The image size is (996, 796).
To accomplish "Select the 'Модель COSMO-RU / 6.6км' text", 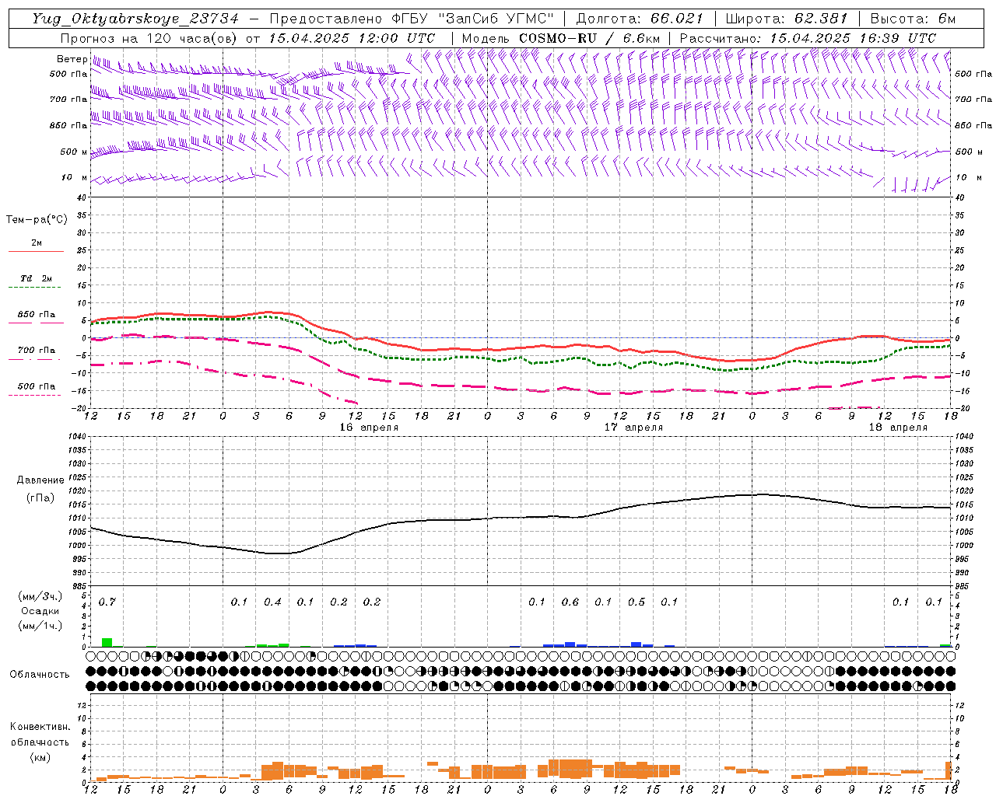I will [561, 38].
